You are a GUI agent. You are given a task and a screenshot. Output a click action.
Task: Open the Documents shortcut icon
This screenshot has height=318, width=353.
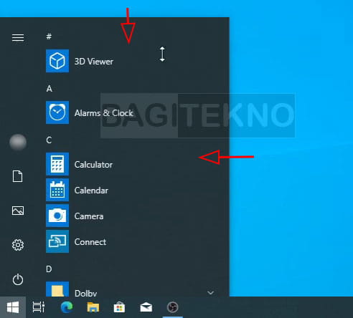point(18,176)
